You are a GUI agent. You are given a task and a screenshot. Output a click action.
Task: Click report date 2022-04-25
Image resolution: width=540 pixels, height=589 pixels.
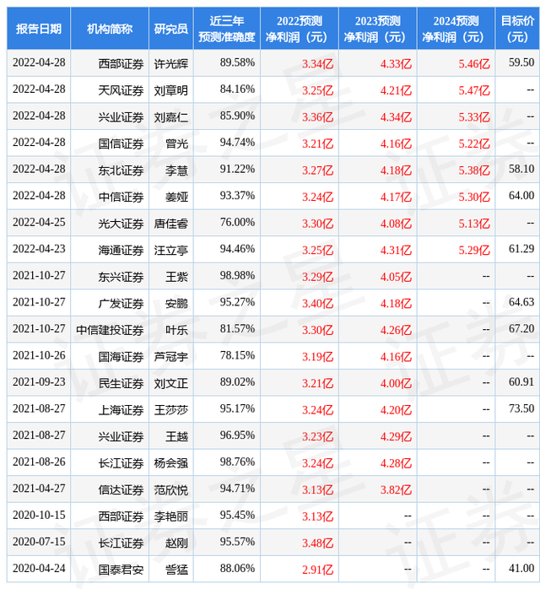pyautogui.click(x=39, y=223)
